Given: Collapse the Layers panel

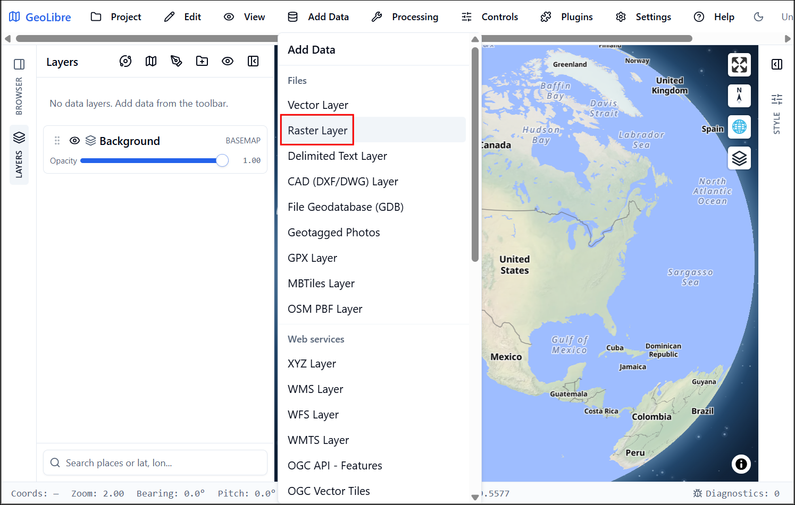Looking at the screenshot, I should [x=253, y=61].
